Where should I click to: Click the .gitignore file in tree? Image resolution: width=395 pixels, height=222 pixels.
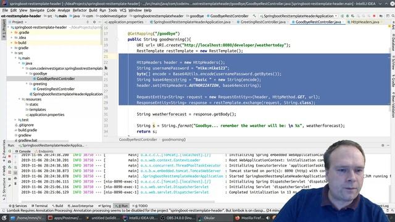coord(26,125)
